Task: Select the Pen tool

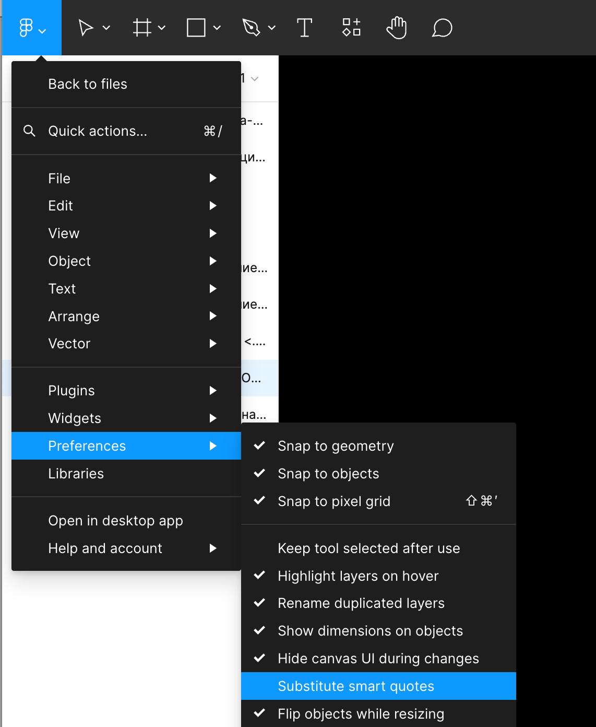Action: coord(251,28)
